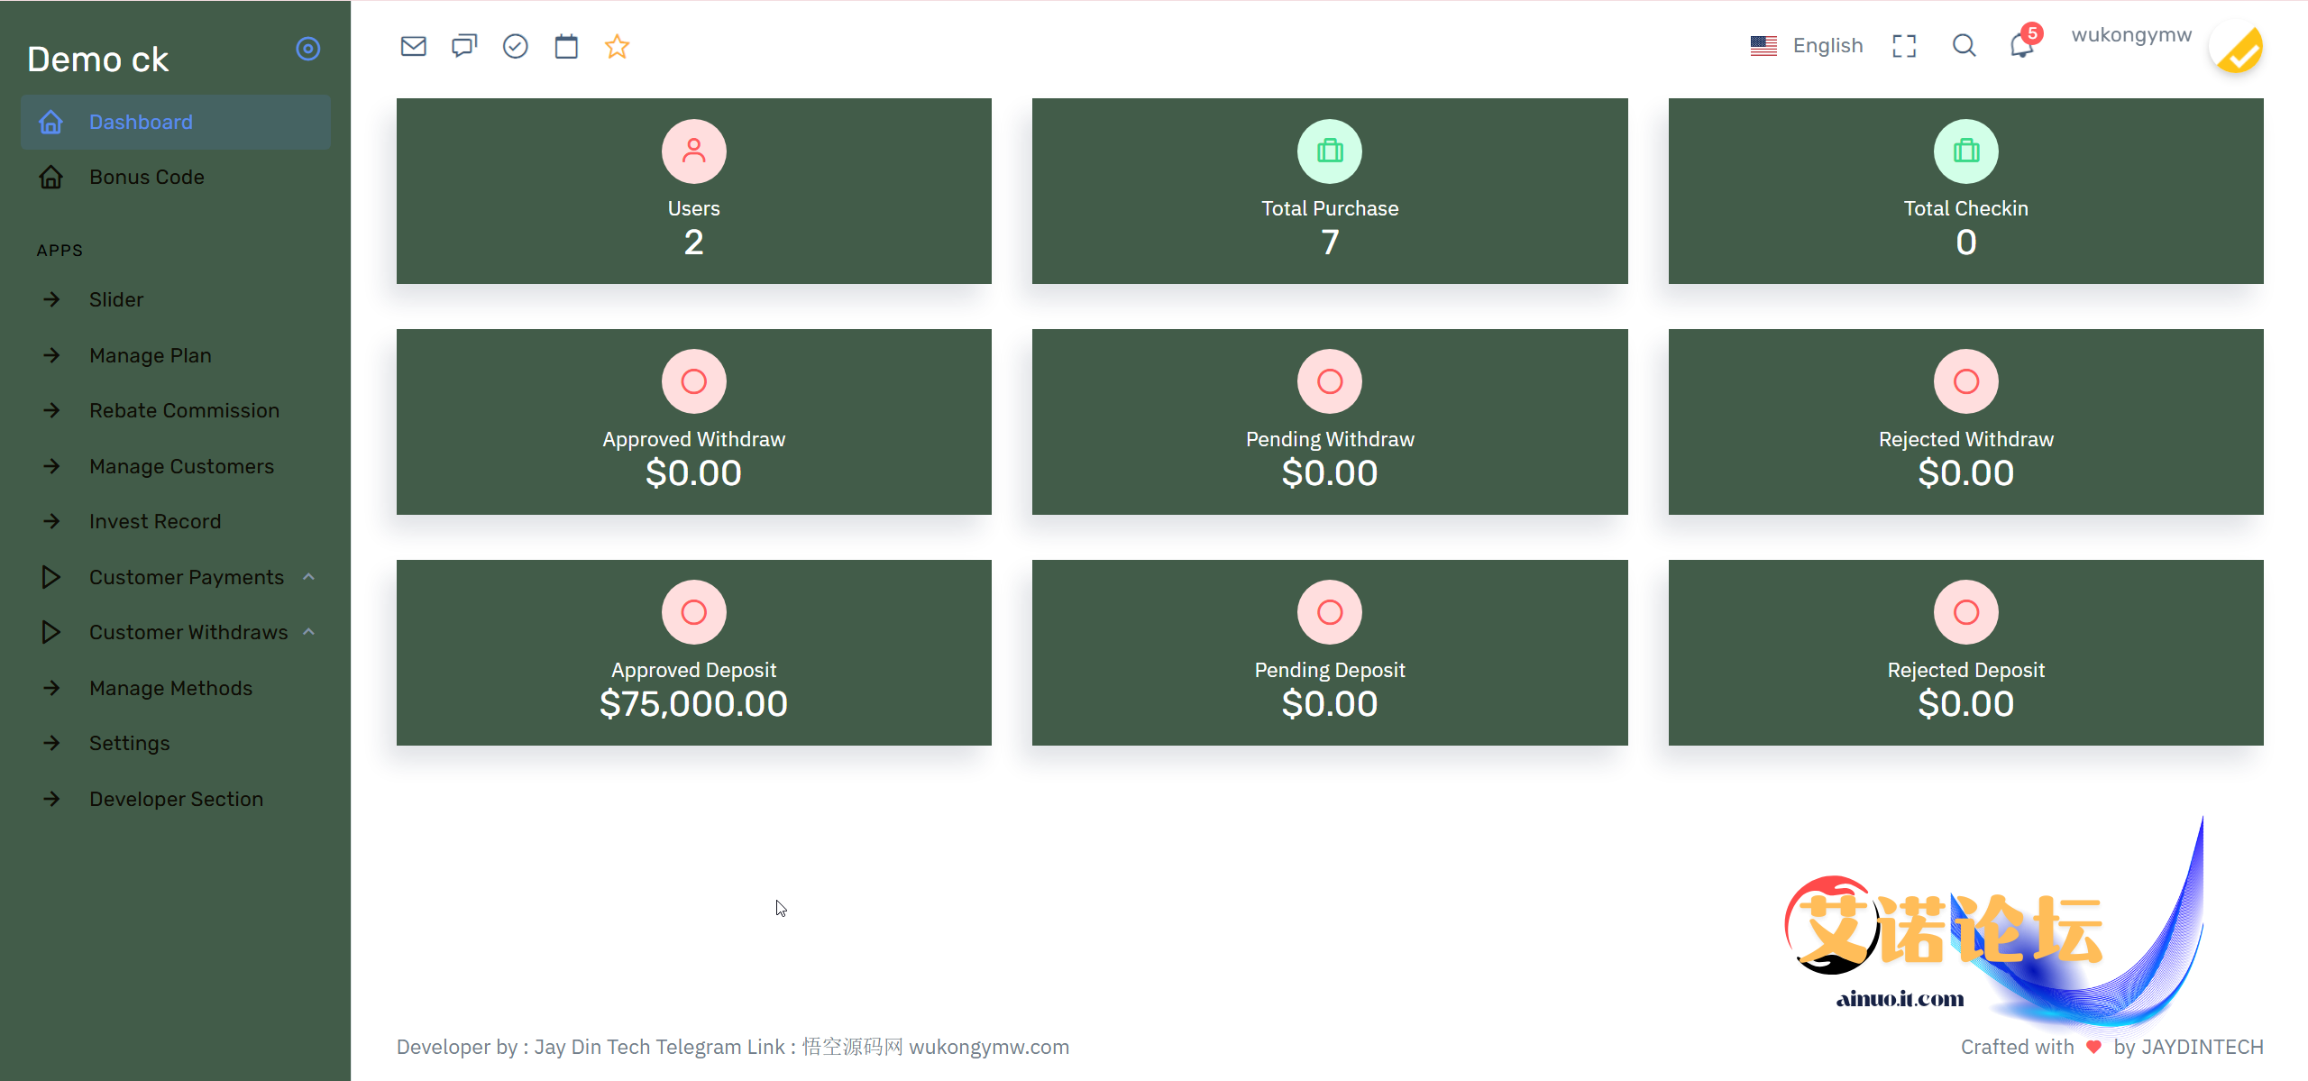Open the notifications bell

tap(2021, 46)
